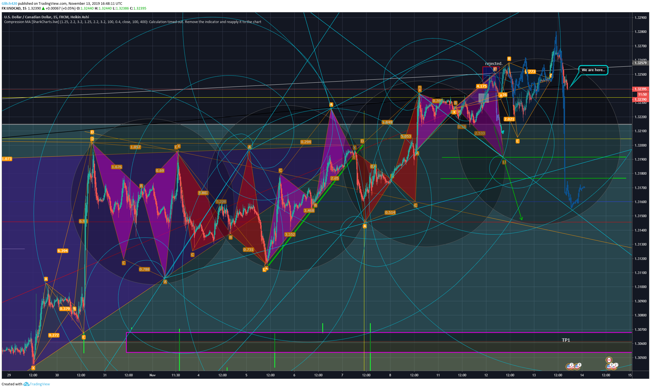Image resolution: width=651 pixels, height=389 pixels.
Task: Select the 0.788 harmonic ratio label
Action: [144, 269]
